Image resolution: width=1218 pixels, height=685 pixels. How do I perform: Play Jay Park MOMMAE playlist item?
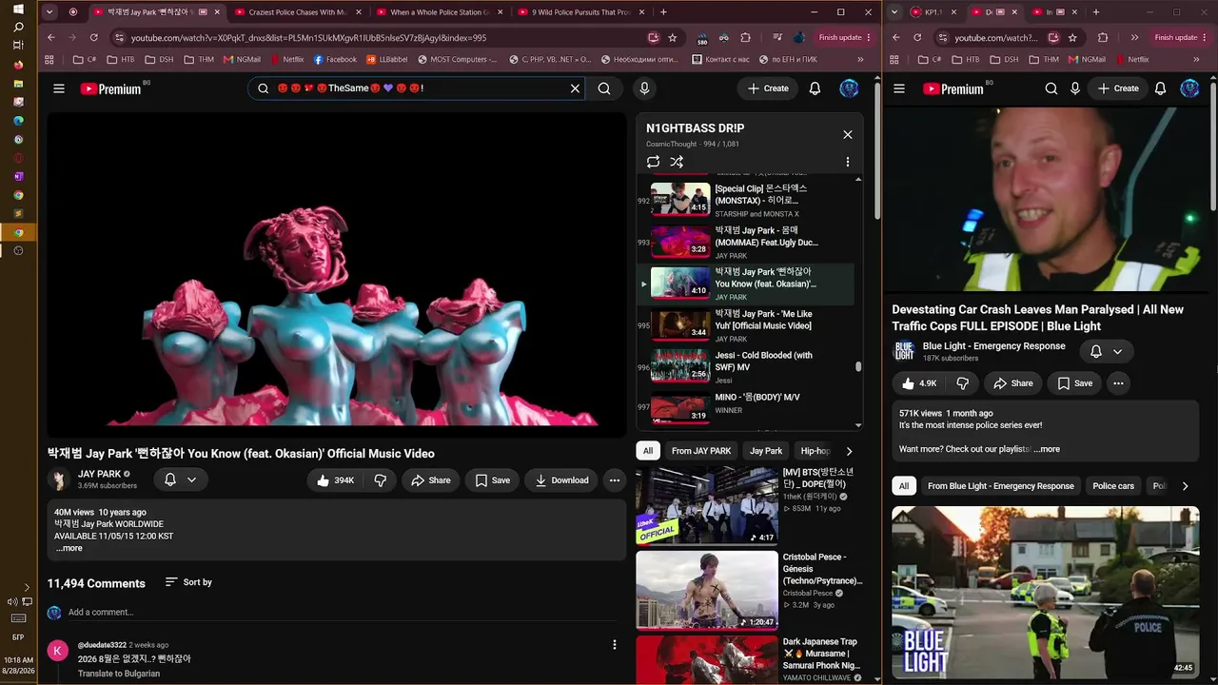point(747,242)
